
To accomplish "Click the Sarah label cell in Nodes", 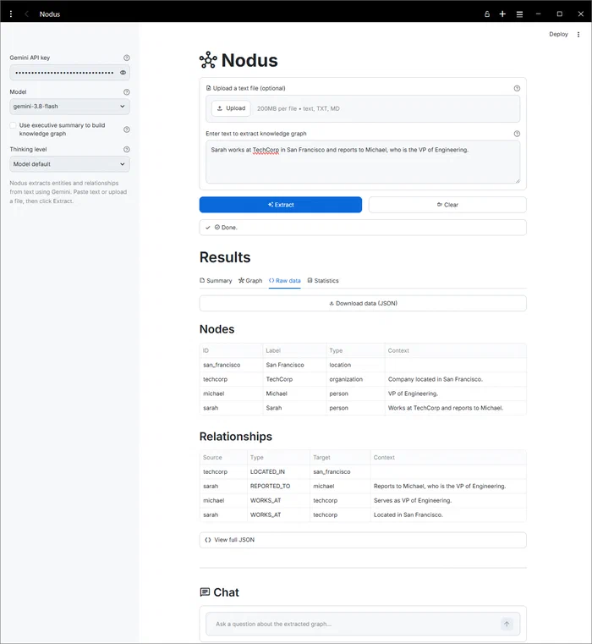I will point(294,408).
